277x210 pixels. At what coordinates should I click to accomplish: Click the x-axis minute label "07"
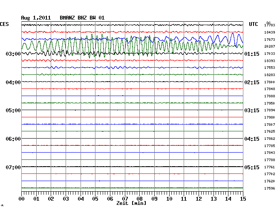(125, 199)
